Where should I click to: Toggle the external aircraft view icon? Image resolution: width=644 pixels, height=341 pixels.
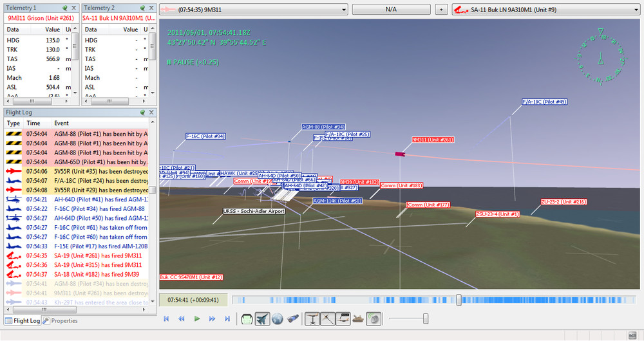tap(262, 319)
